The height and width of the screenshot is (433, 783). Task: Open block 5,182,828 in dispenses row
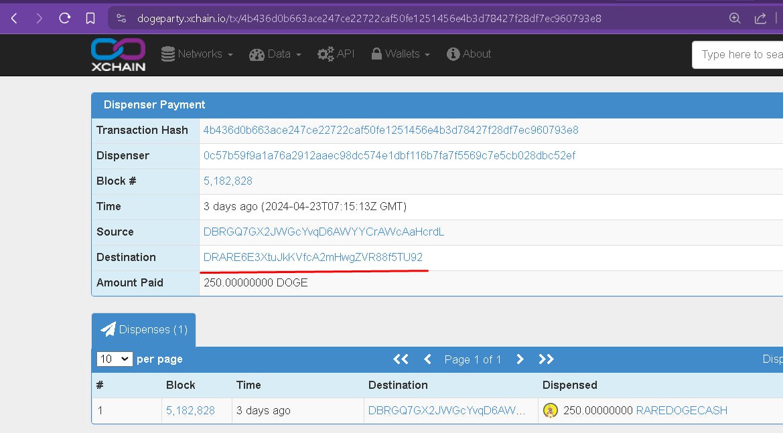[x=190, y=410]
